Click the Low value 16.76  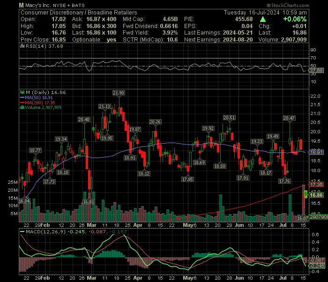[59, 33]
